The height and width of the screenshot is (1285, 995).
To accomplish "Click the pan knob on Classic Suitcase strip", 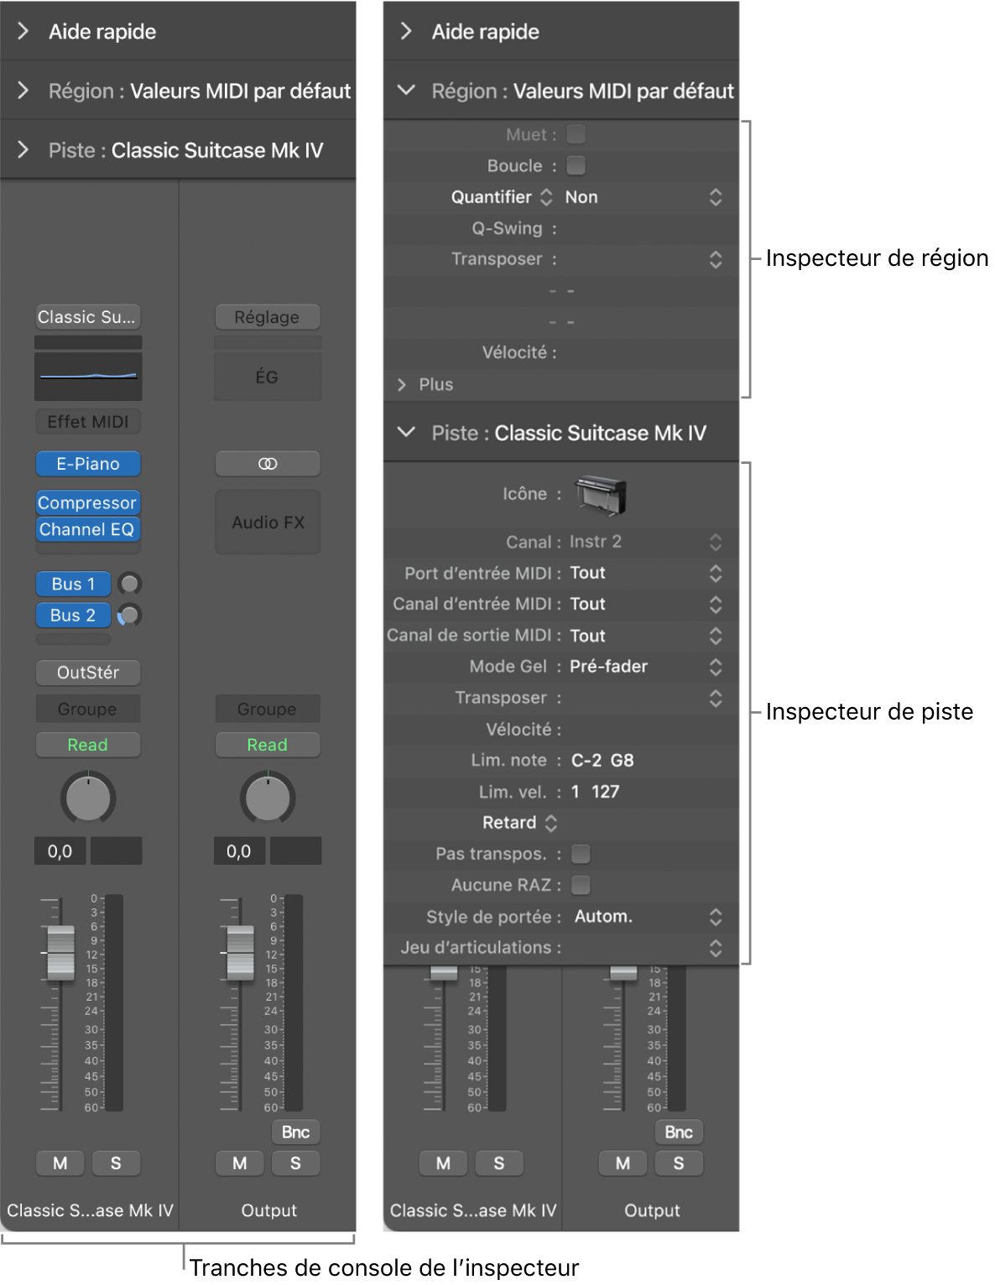I will coord(88,799).
